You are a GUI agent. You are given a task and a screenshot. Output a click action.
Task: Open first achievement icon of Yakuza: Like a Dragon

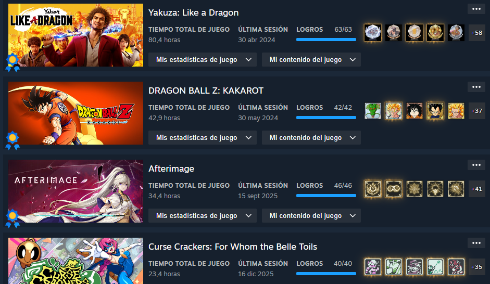[x=373, y=33]
